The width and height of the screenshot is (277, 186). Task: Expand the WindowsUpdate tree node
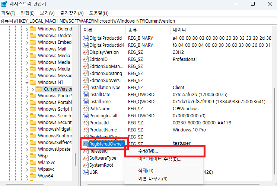[x=27, y=150]
